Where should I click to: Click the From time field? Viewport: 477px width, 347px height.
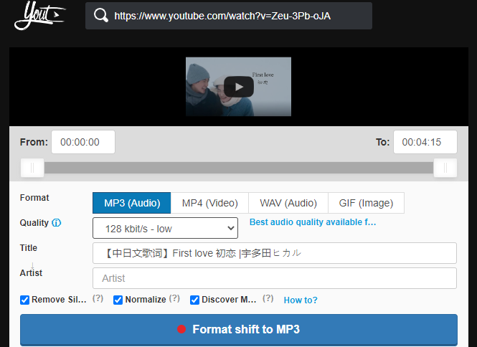click(x=83, y=142)
